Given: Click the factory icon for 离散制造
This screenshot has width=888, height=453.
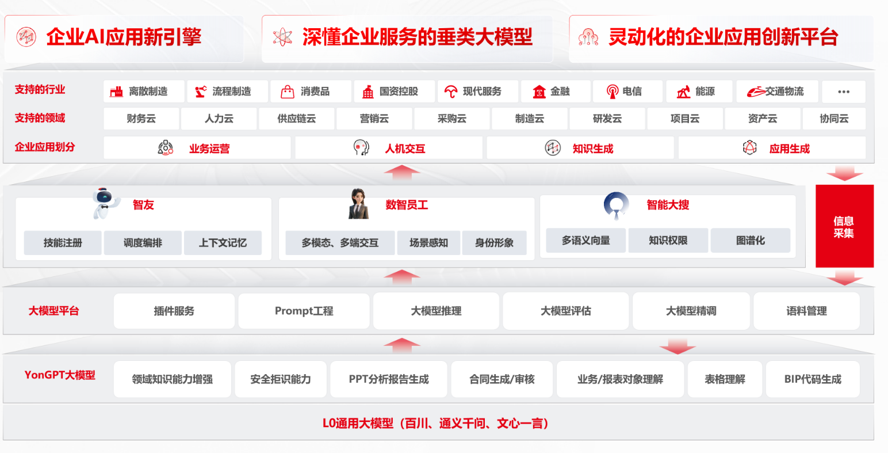Looking at the screenshot, I should (x=117, y=92).
